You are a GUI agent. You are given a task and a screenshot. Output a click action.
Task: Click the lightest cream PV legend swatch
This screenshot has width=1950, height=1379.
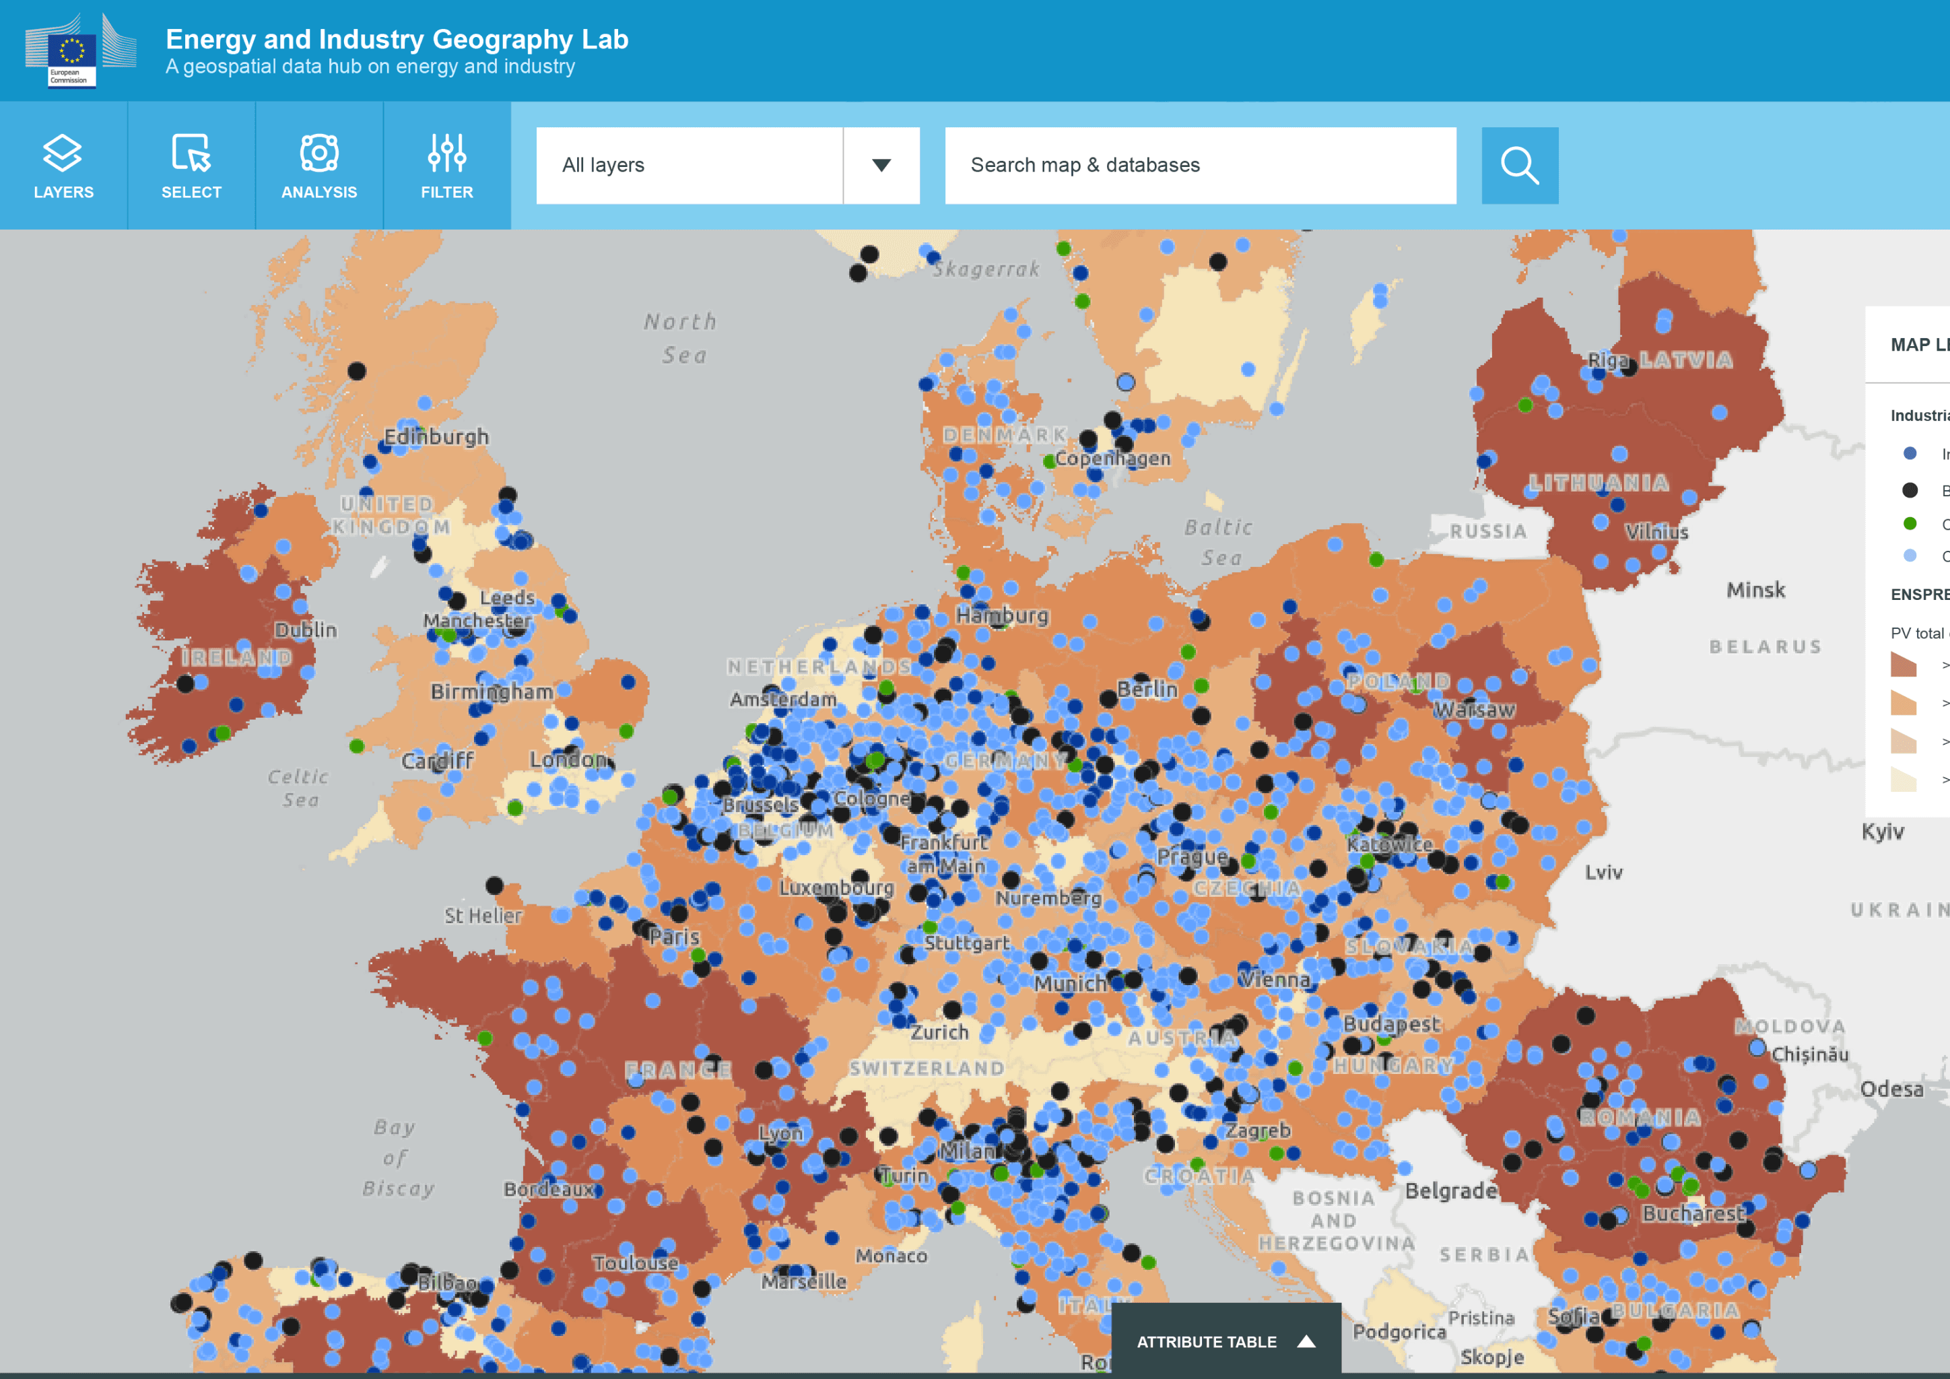tap(1904, 780)
